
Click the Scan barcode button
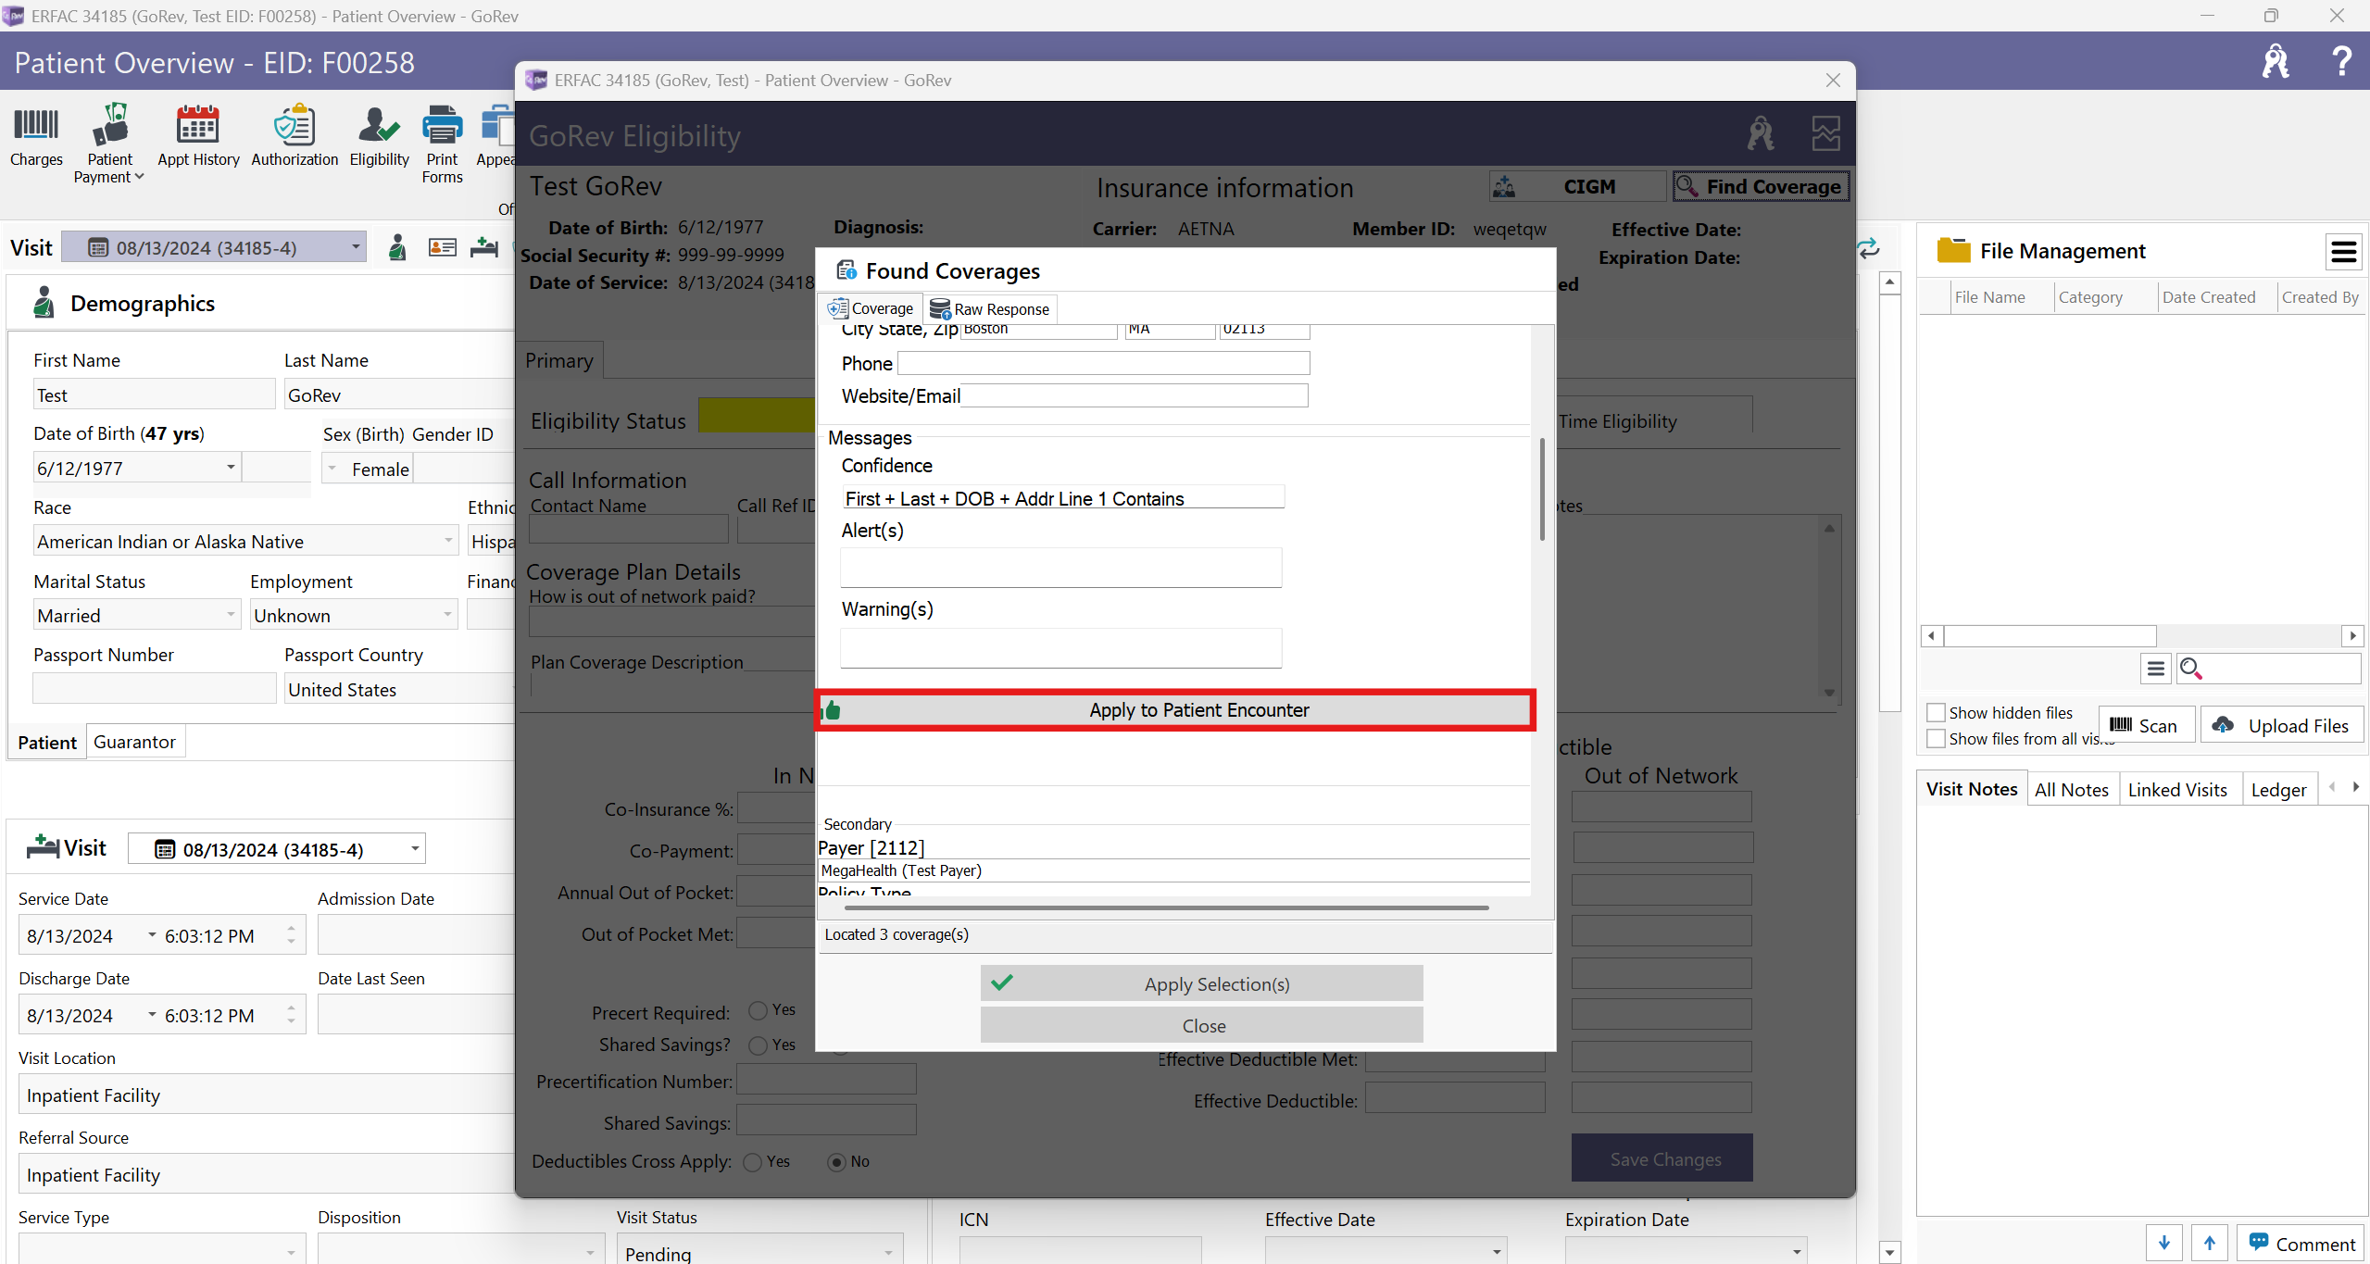coord(2146,725)
